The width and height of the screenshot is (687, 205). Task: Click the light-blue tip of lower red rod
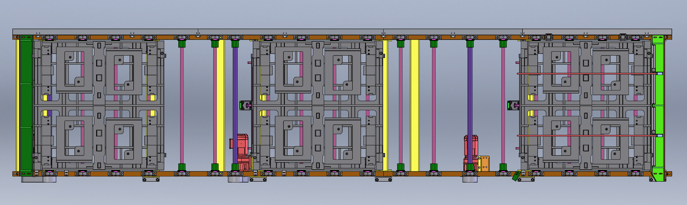pyautogui.click(x=659, y=135)
